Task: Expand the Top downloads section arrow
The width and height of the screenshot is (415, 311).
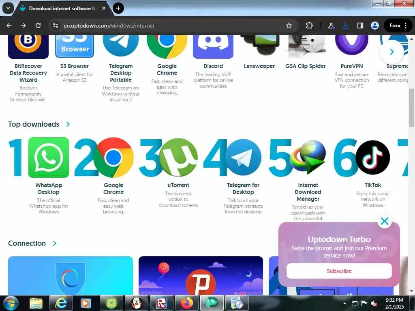Action: [x=68, y=124]
